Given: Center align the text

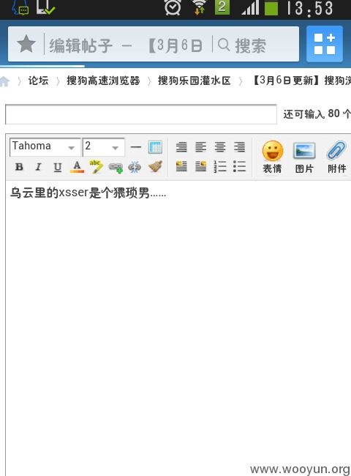Looking at the screenshot, I should [220, 147].
